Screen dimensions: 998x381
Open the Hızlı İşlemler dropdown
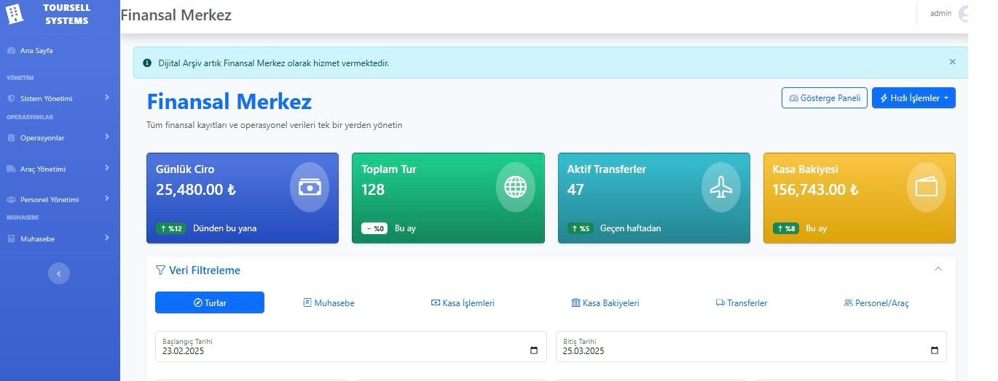point(913,98)
